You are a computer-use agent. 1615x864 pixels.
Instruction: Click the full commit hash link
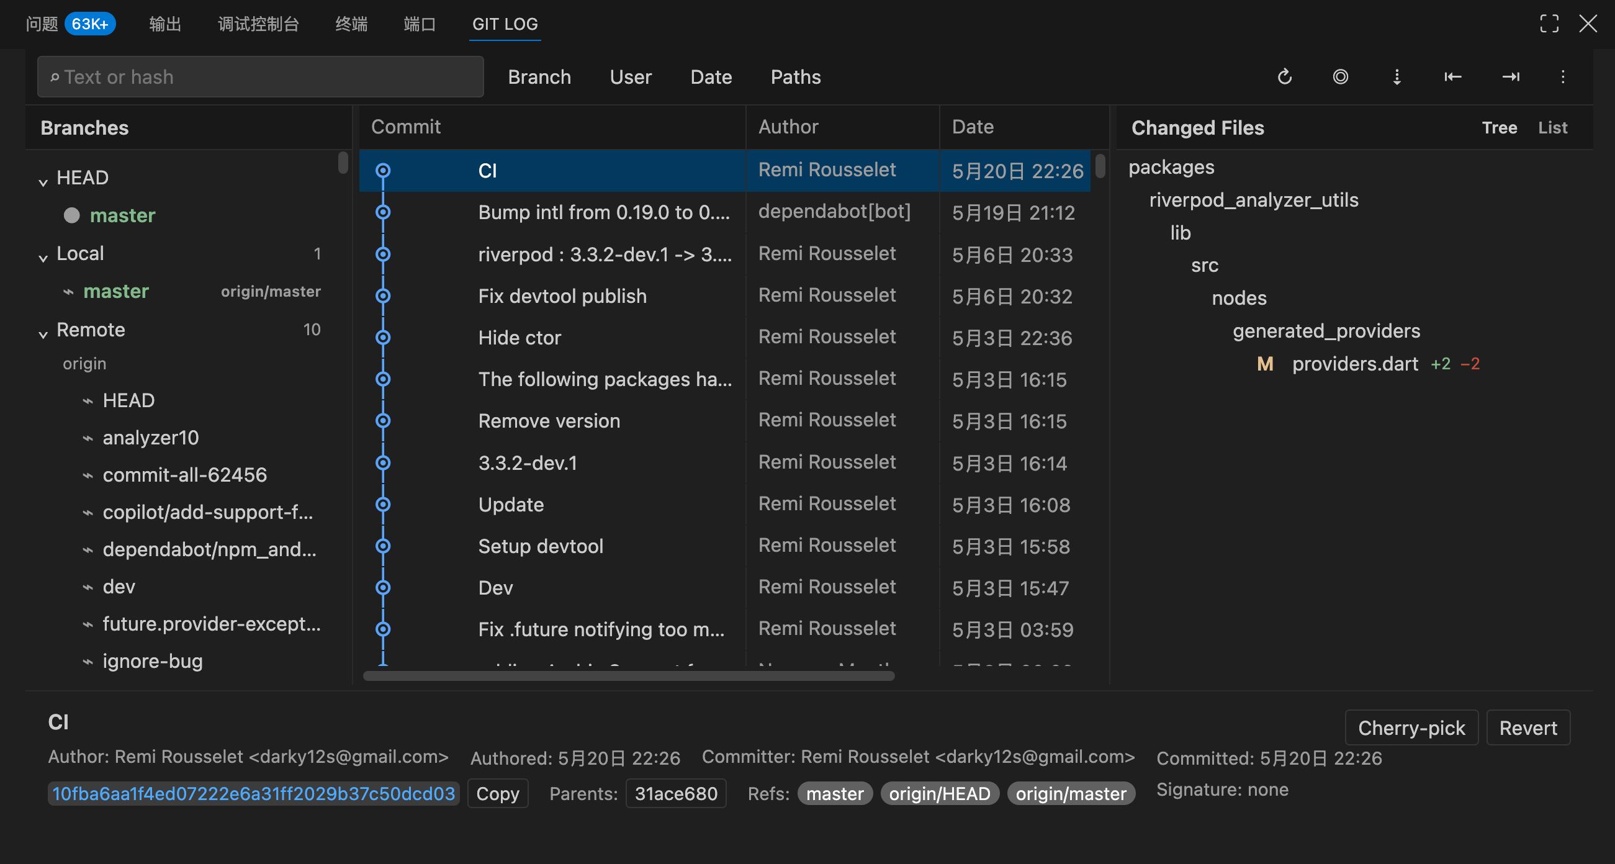pos(253,793)
